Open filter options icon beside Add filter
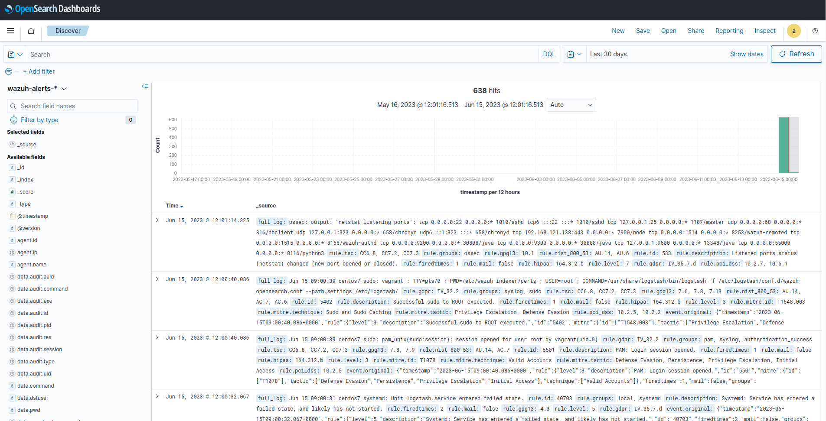 [9, 71]
